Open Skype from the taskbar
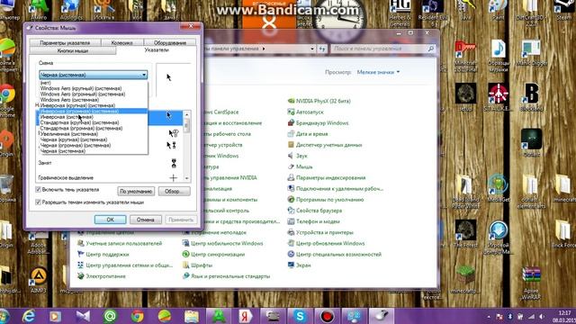The image size is (576, 324). coord(300,316)
